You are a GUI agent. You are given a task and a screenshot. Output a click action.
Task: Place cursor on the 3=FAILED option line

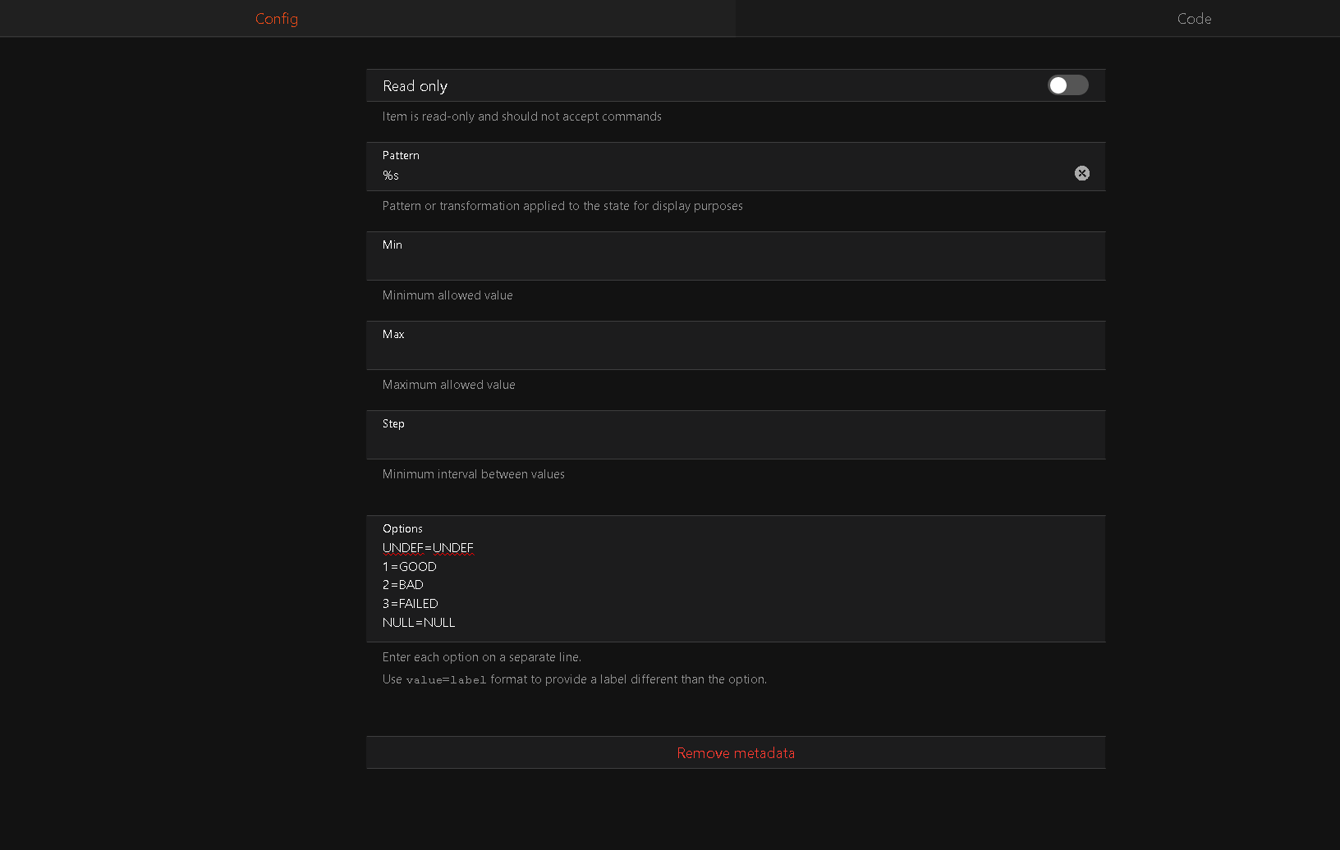coord(411,604)
